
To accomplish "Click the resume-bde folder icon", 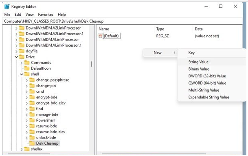I will [x=32, y=126].
